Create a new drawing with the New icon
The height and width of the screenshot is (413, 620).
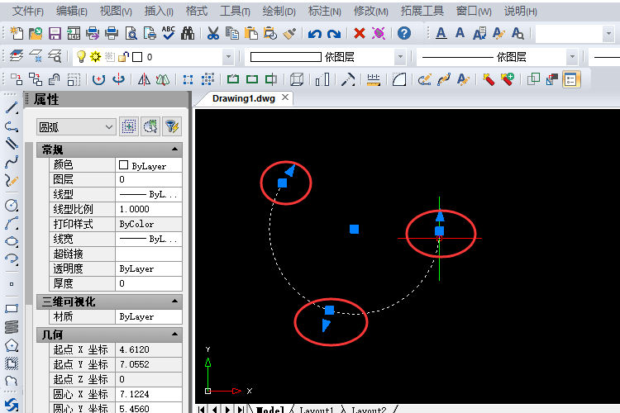click(x=17, y=33)
